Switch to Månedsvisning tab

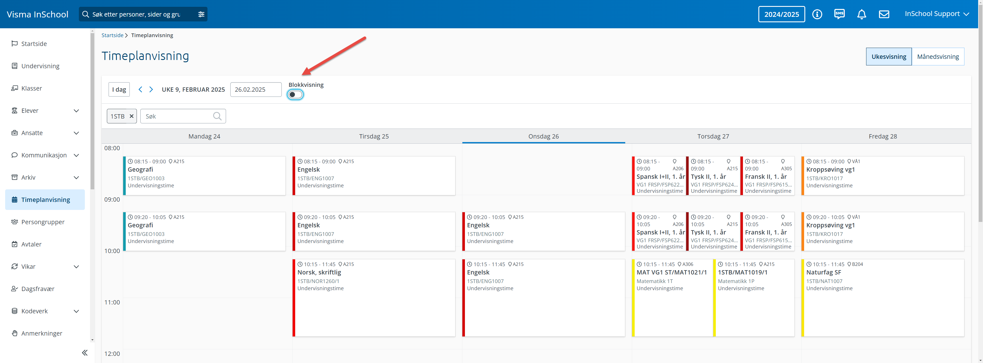(938, 57)
